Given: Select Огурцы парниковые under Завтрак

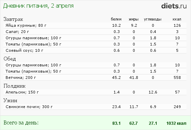Looking at the screenshot, I should [x=95, y=38].
